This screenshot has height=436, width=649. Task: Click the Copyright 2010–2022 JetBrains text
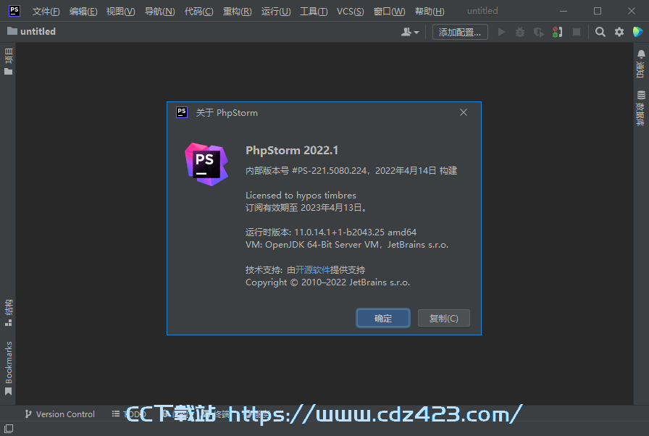[x=328, y=282]
